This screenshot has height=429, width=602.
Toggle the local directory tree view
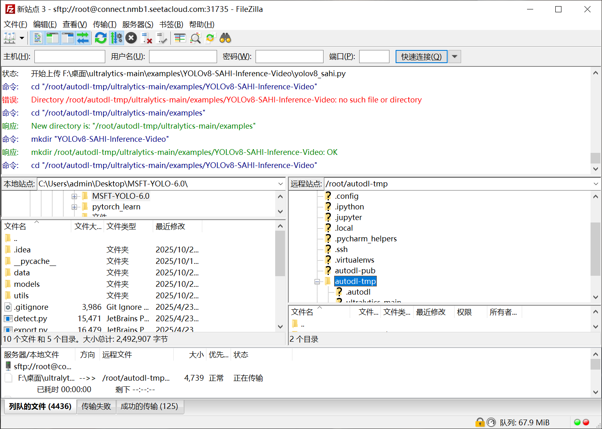click(52, 38)
